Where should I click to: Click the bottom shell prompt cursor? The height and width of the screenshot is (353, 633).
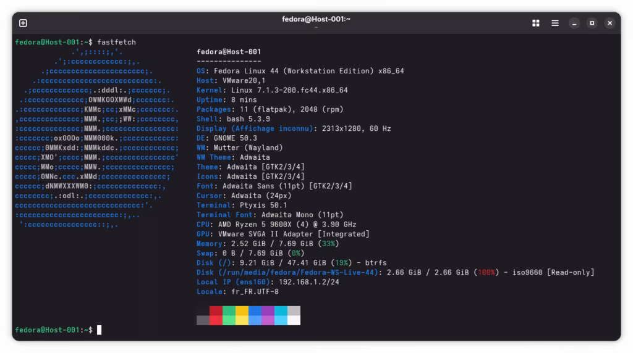100,330
